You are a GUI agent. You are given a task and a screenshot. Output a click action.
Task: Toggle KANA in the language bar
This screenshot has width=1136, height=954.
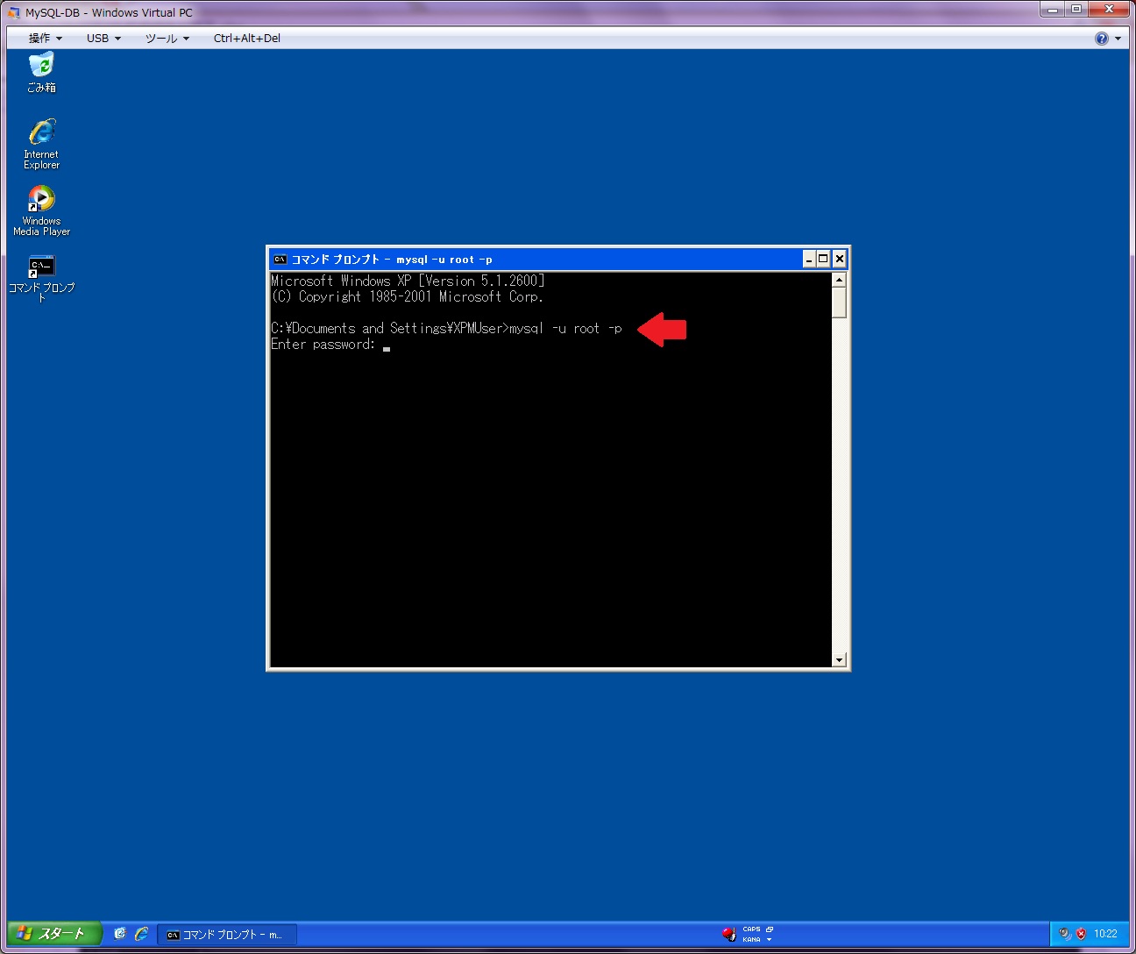pos(751,939)
